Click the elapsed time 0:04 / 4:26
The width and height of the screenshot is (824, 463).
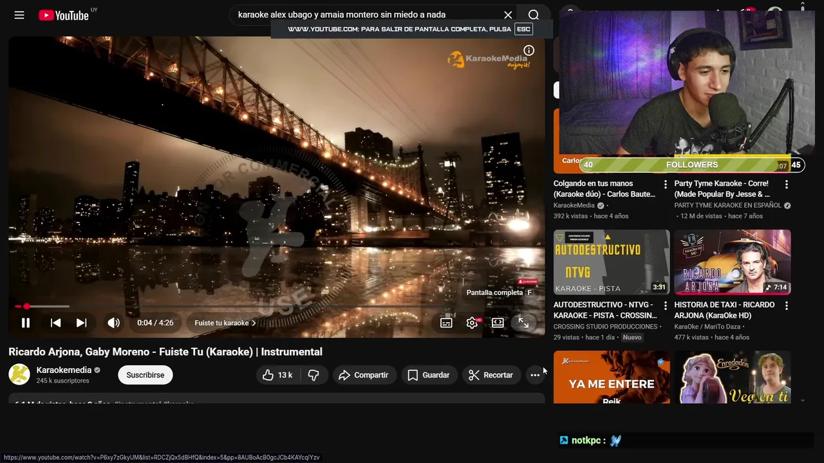[x=155, y=323]
